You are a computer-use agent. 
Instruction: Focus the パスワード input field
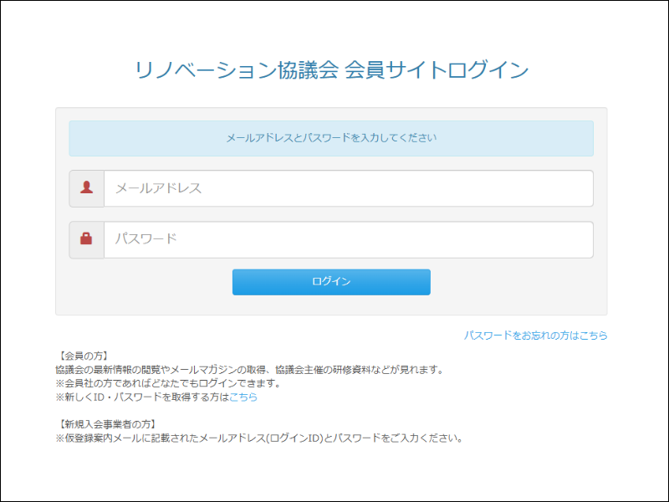click(x=349, y=239)
